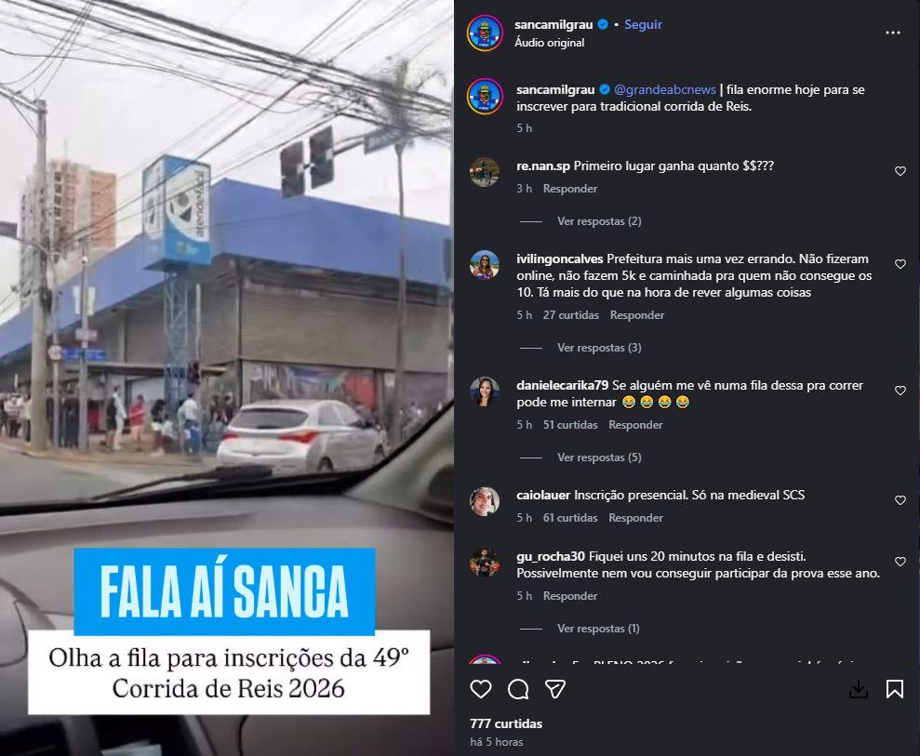Expand Ver respostas (1) replies

tap(598, 629)
